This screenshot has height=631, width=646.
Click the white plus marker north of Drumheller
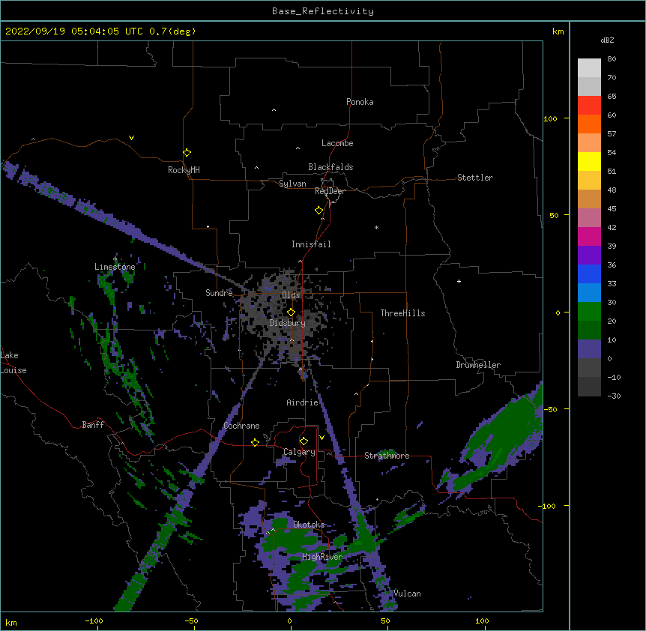coord(459,281)
